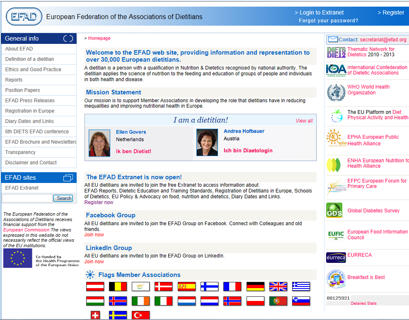The width and height of the screenshot is (409, 320).
Task: Click the eurreca logo
Action: pos(336,257)
